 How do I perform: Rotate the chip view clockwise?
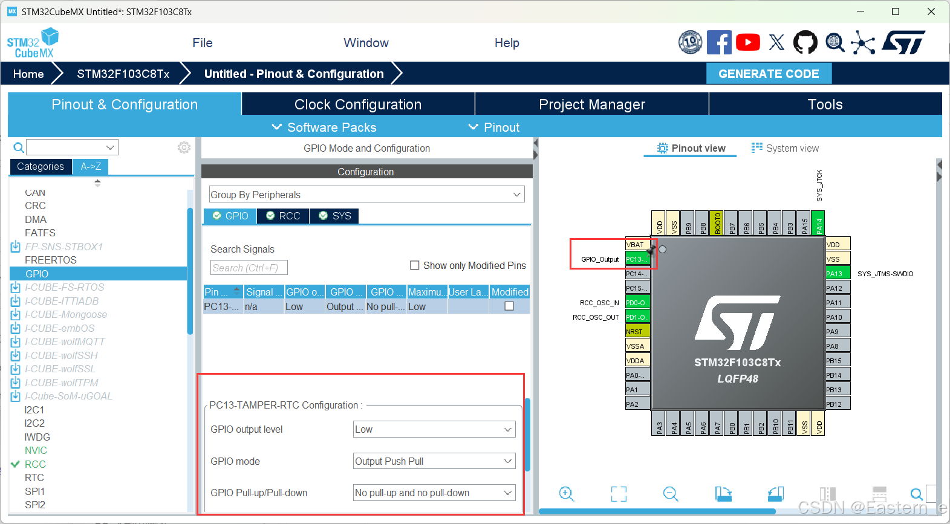(x=723, y=494)
